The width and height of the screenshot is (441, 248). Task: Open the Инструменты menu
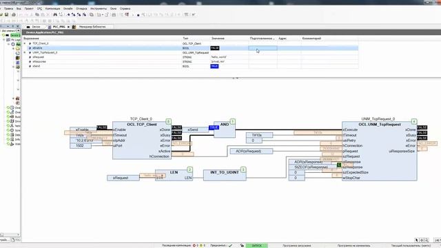click(99, 9)
